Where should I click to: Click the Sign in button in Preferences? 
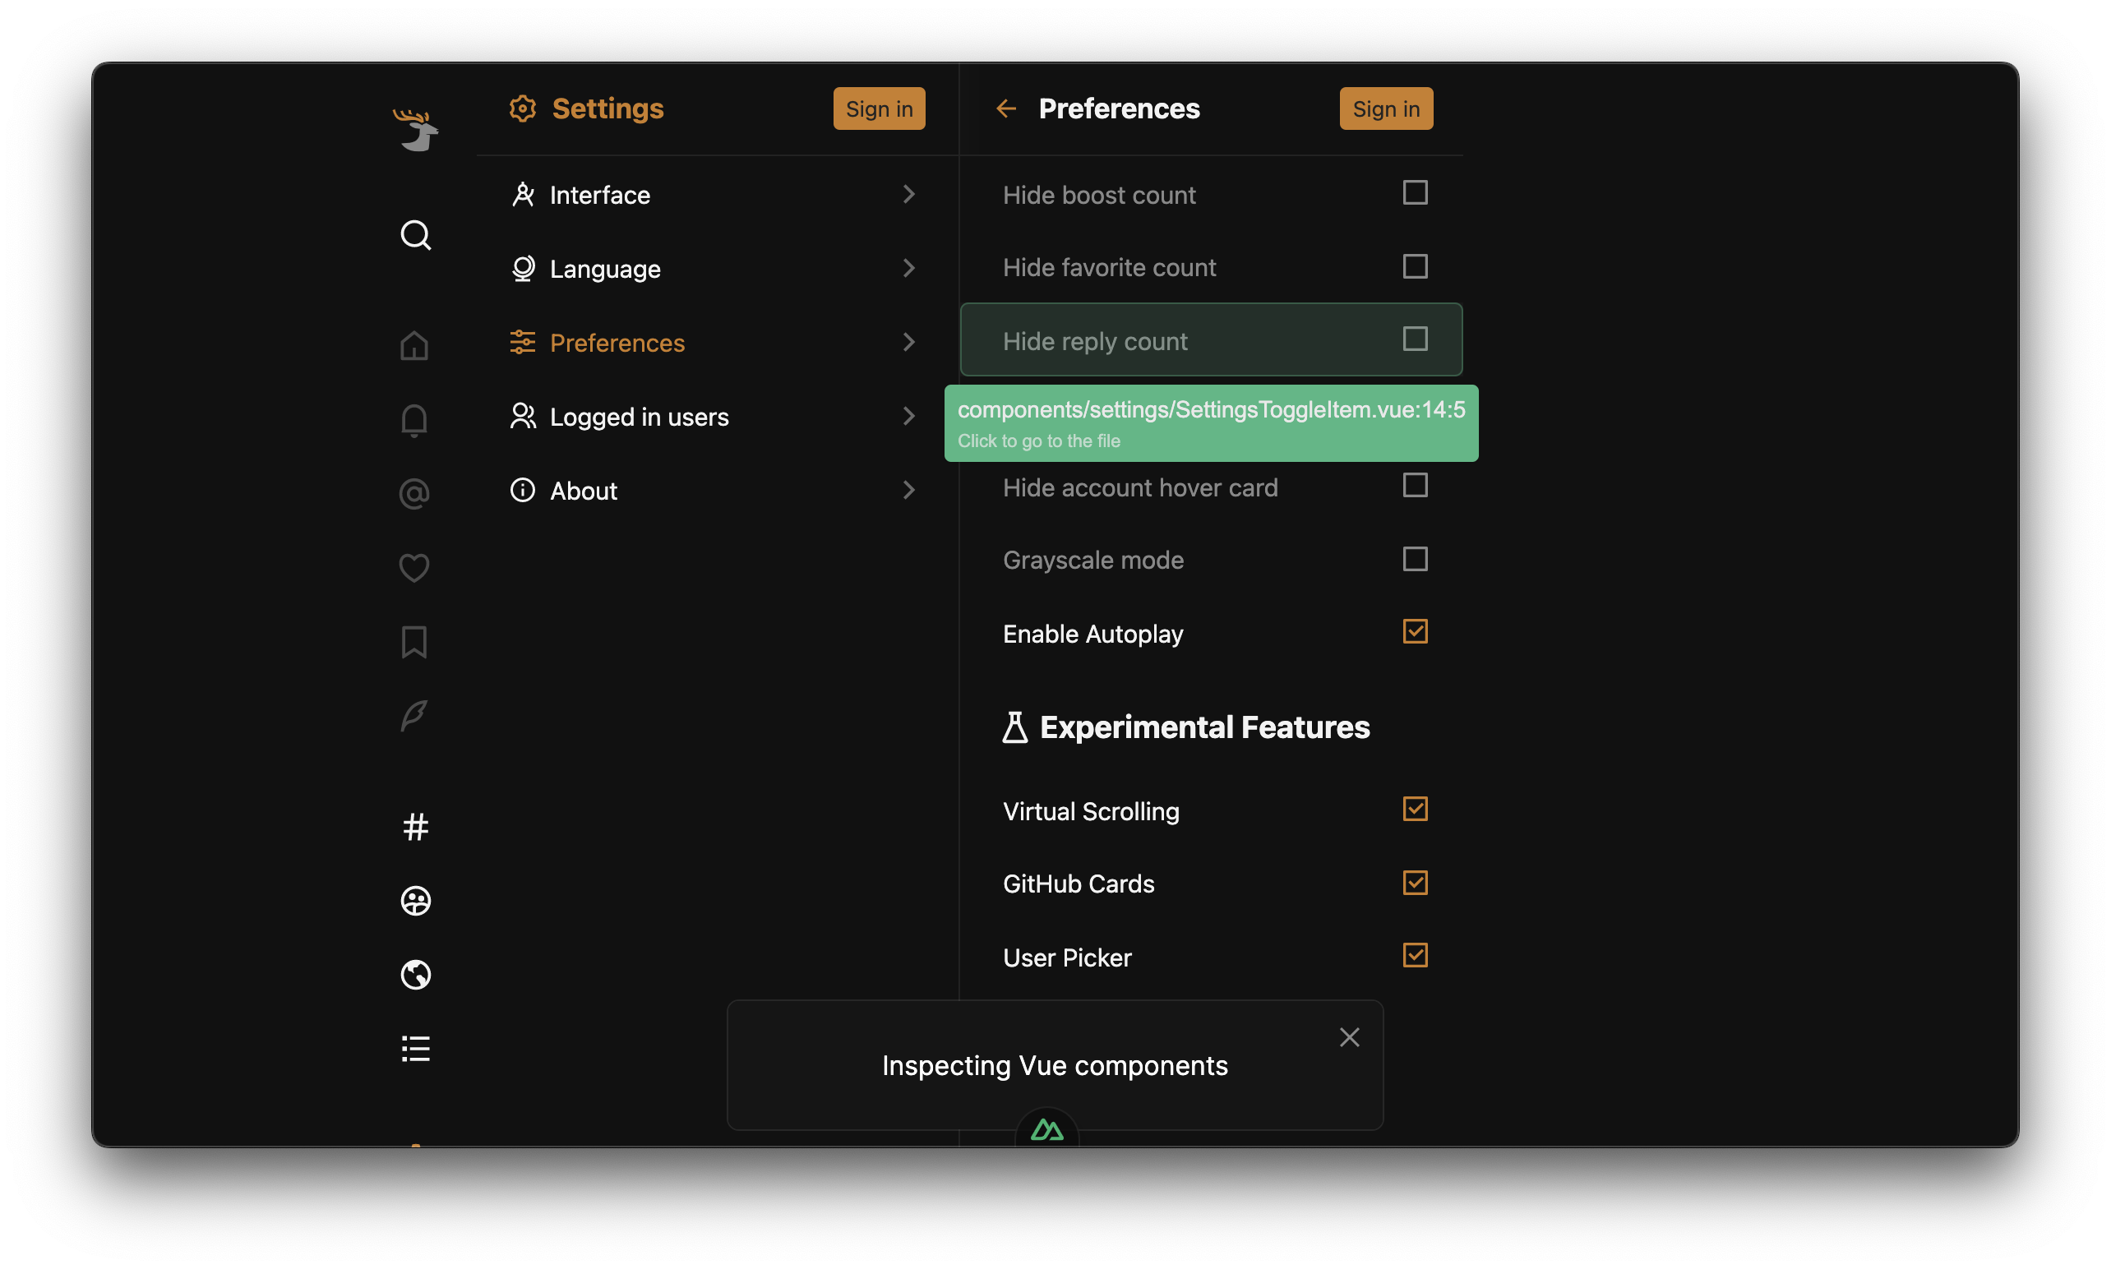click(x=1383, y=107)
